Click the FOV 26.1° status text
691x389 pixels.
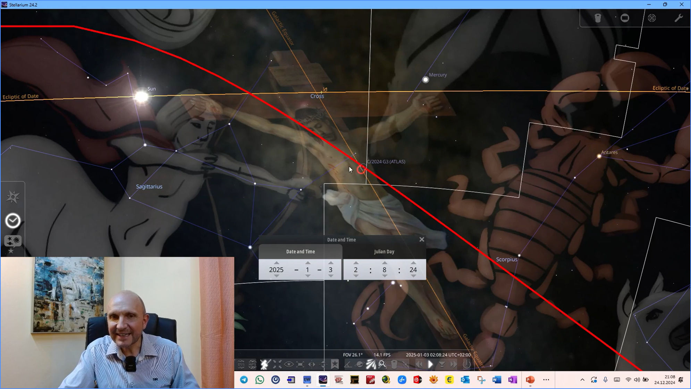(353, 355)
